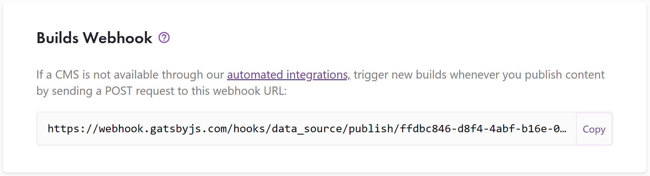
Task: Click the word 'Builds' in the heading
Action: [58, 38]
